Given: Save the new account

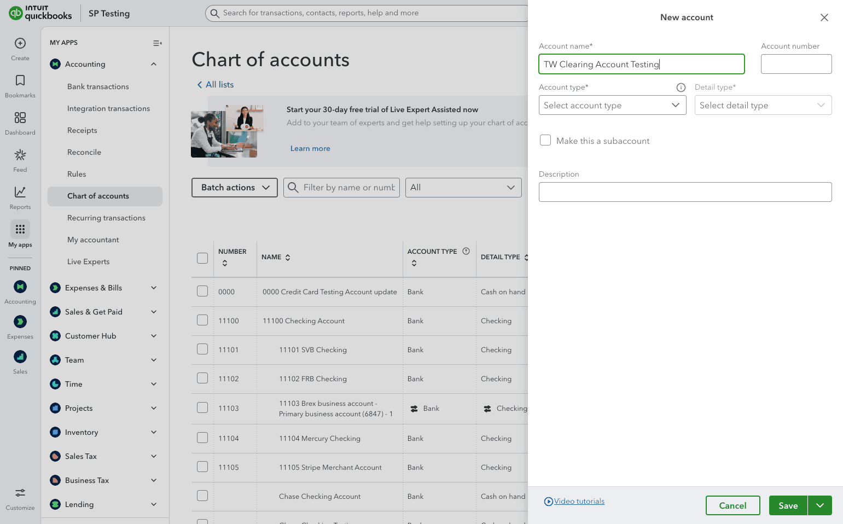Looking at the screenshot, I should click(x=788, y=505).
